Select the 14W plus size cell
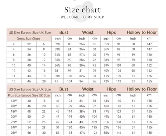 (14, 101)
